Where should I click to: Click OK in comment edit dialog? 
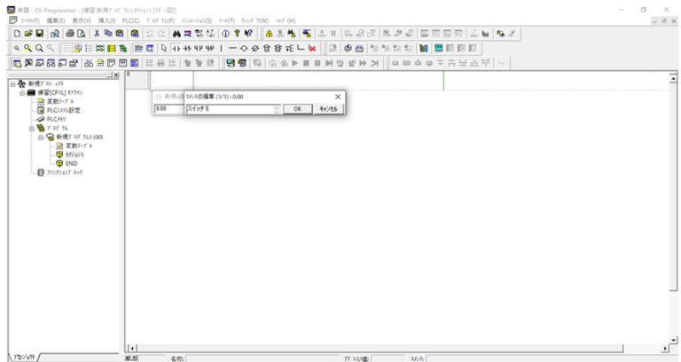(297, 108)
